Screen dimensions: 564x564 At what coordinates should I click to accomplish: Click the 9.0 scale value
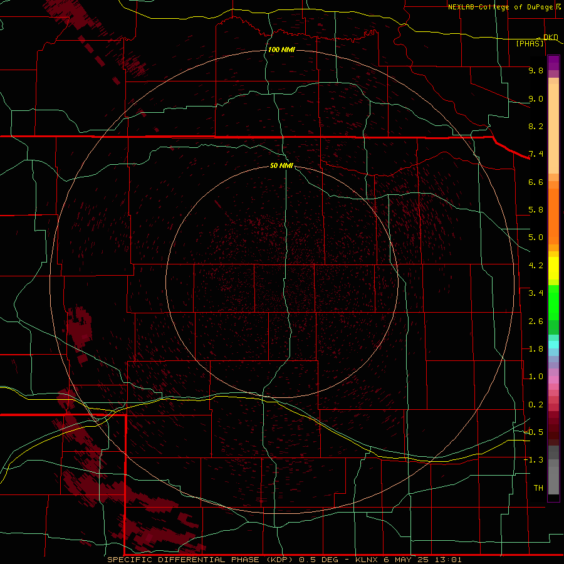click(536, 98)
